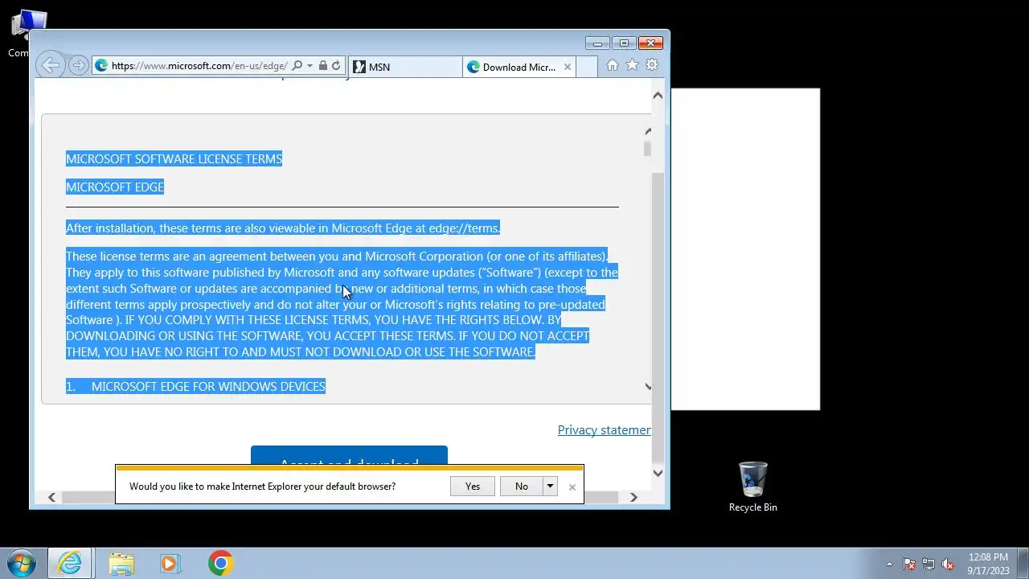Click the edge://terms sentence in license

pos(283,228)
